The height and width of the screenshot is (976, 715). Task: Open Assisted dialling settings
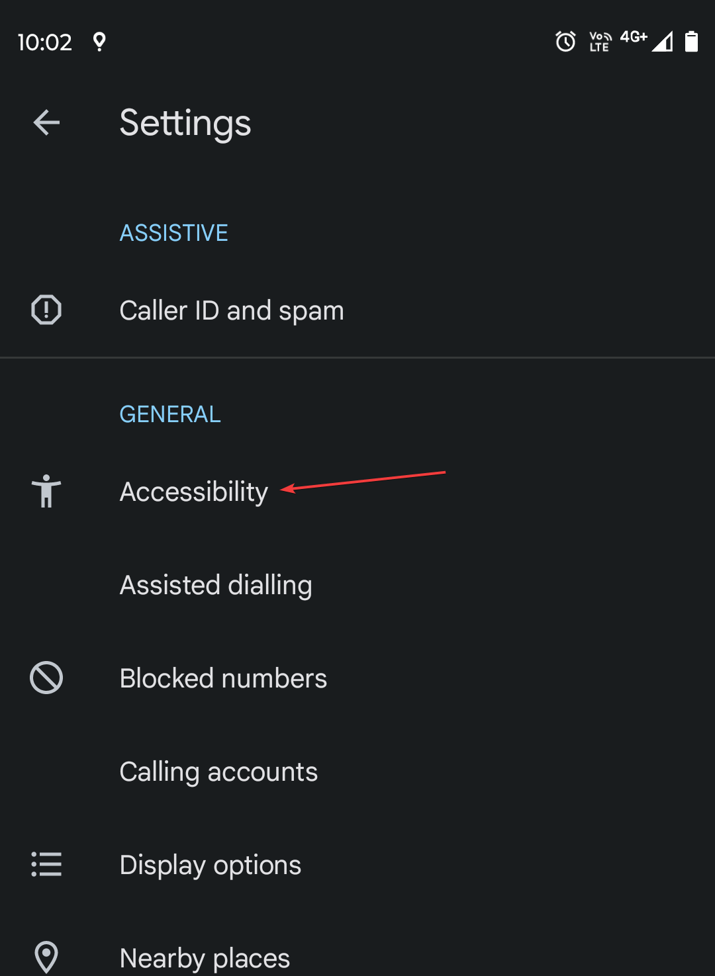[x=216, y=586]
